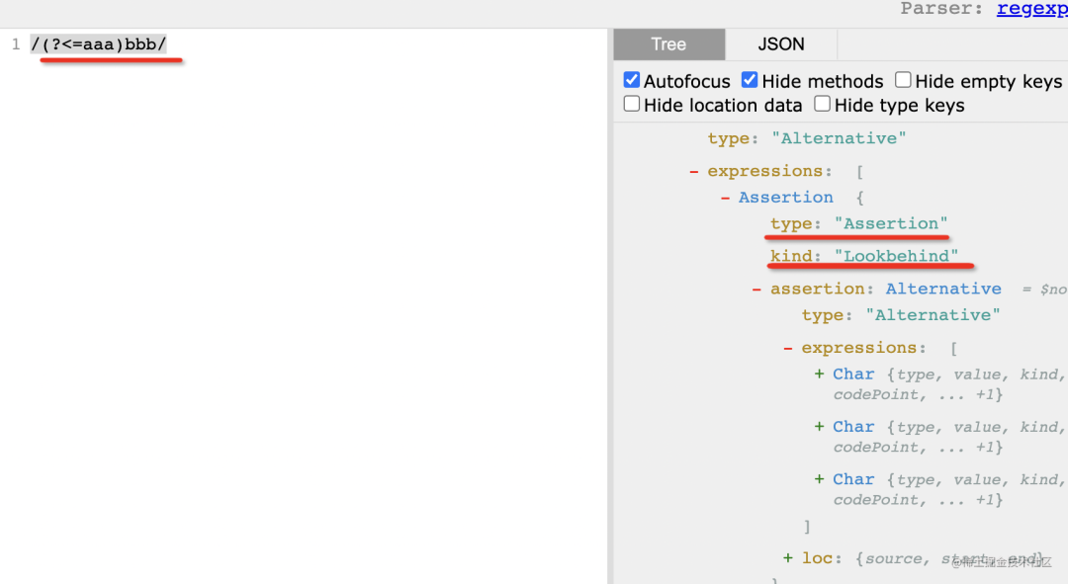Expand the loc node
The image size is (1068, 584).
(x=787, y=558)
